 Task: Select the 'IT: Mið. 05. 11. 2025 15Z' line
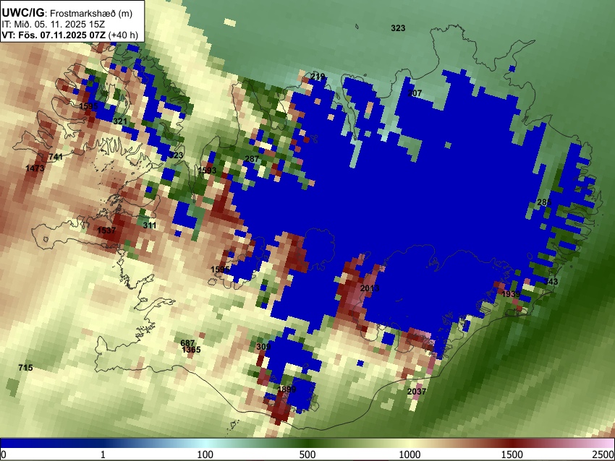tap(53, 25)
